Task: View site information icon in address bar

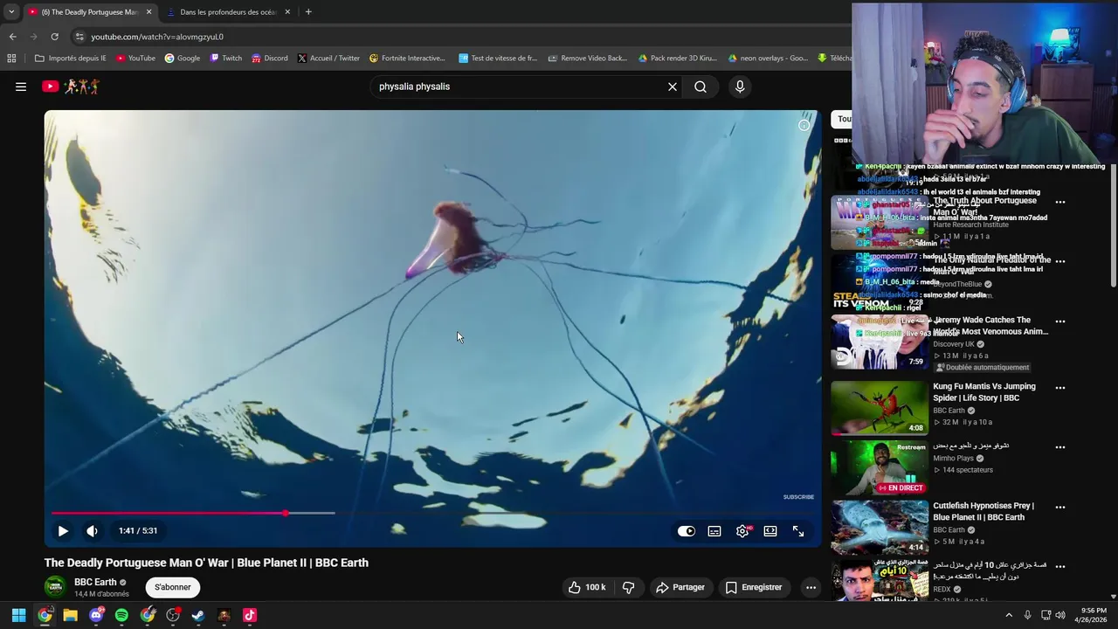Action: [x=79, y=37]
